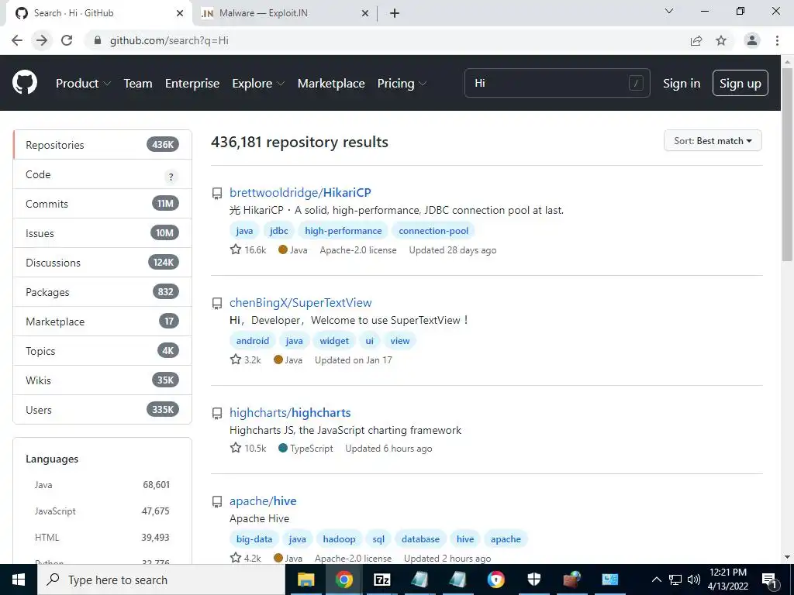Select Packages filter in sidebar

(x=102, y=292)
